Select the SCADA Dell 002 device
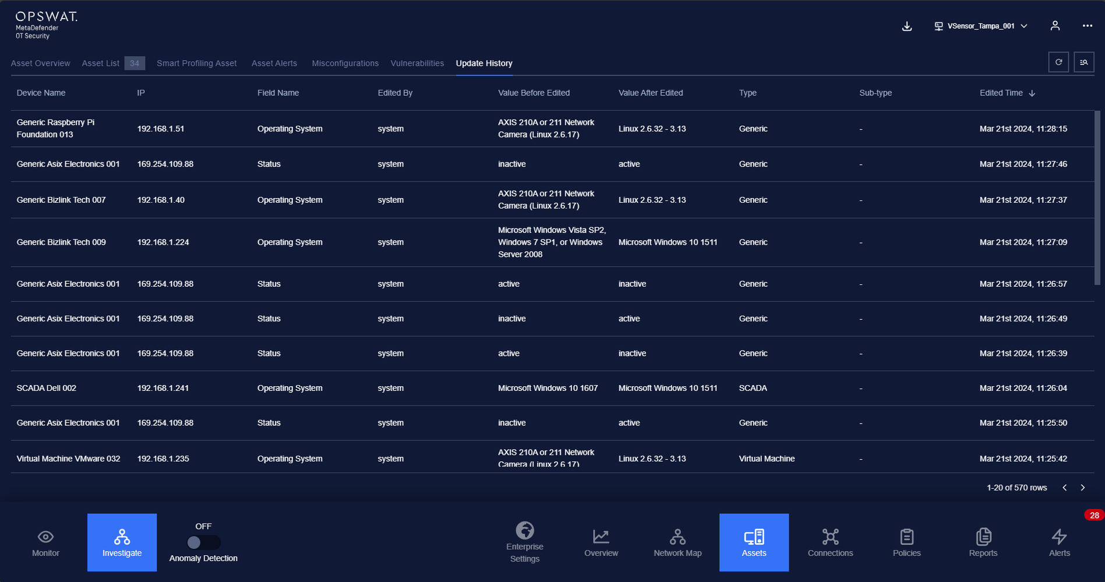 pos(46,388)
